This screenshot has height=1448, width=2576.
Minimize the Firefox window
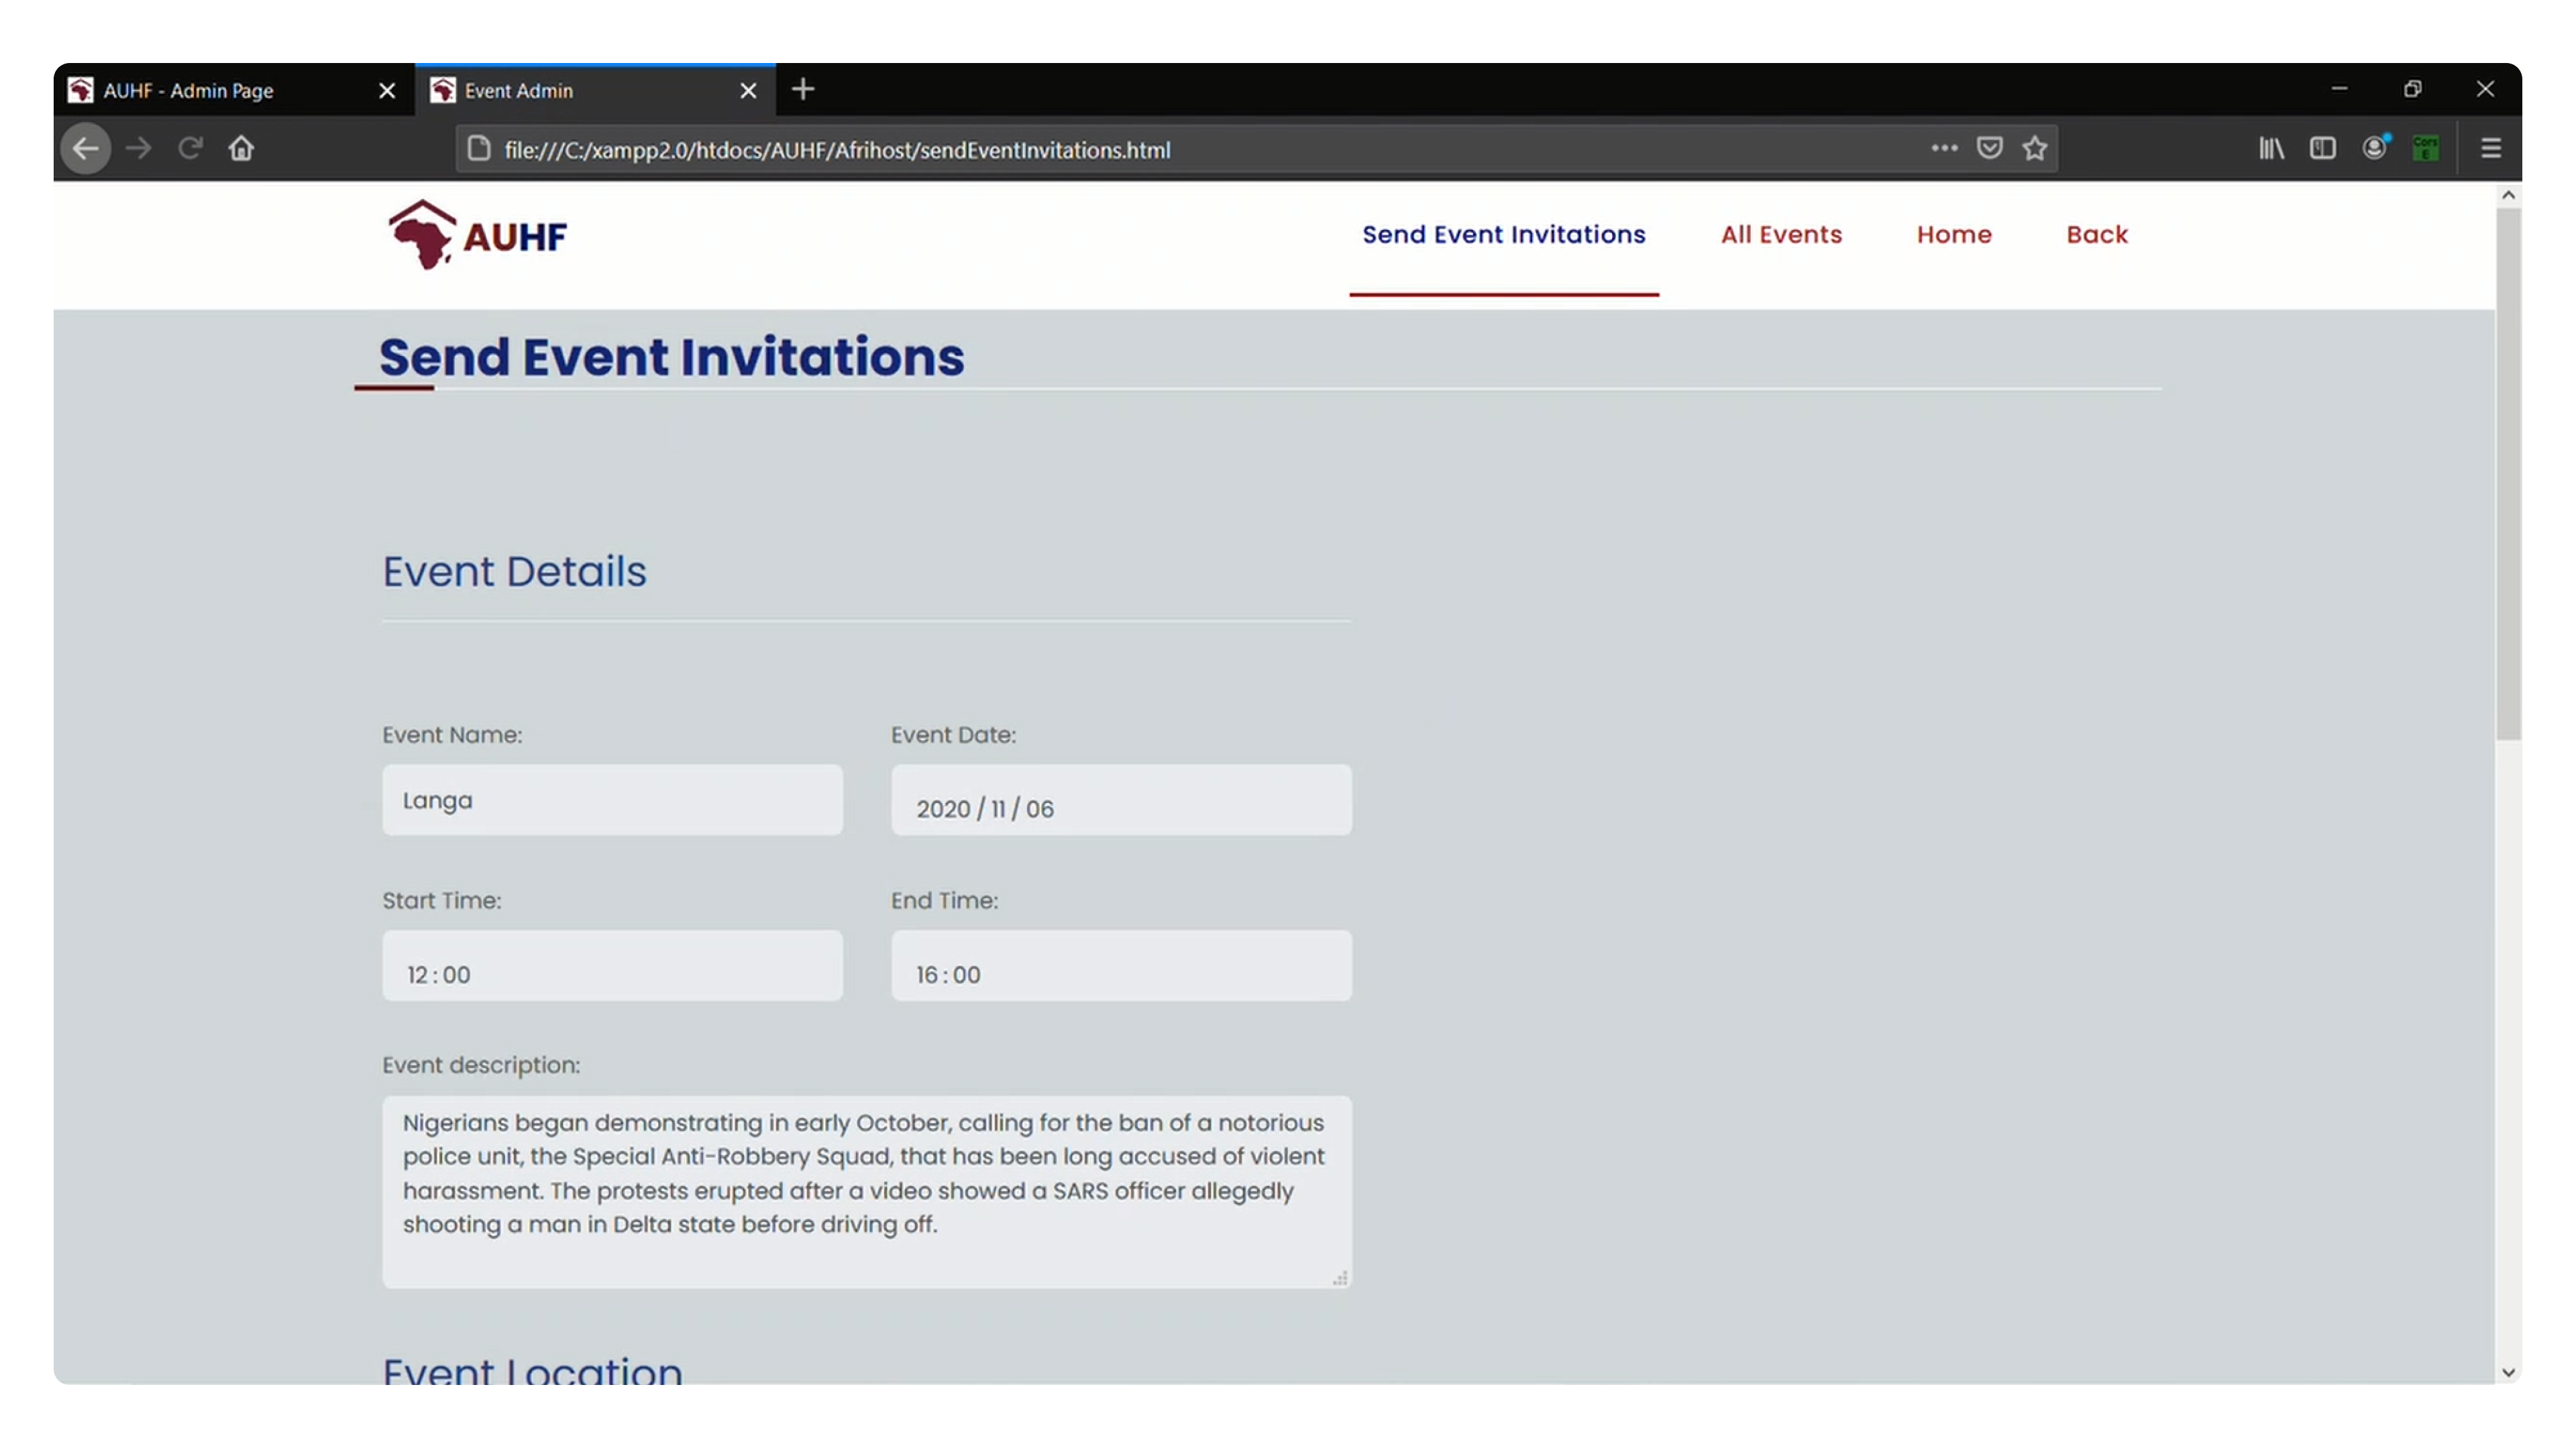click(2339, 90)
